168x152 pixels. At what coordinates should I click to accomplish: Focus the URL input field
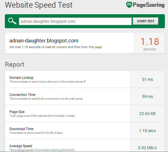point(75,21)
